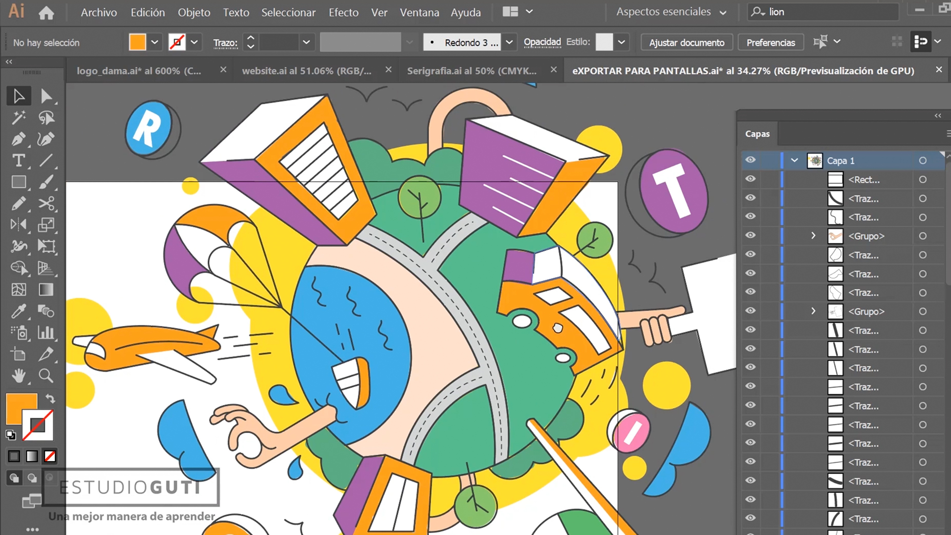This screenshot has width=951, height=535.
Task: Select the Rectangle tool
Action: click(19, 182)
